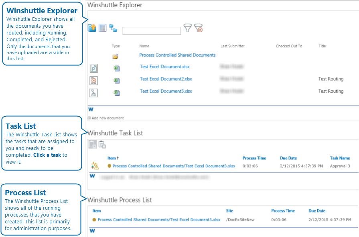Click the Explorer search text box
The image size is (359, 237).
(152, 31)
